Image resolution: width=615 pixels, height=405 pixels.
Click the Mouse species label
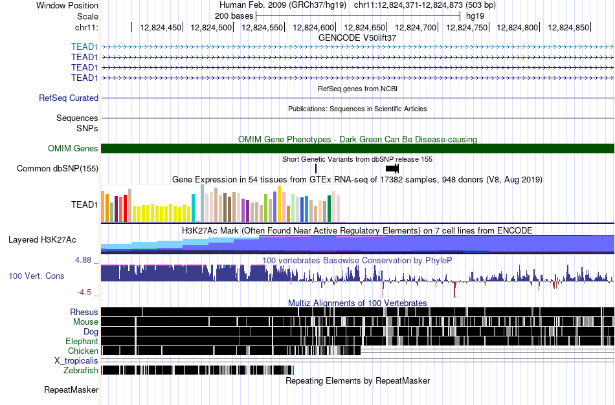[x=85, y=322]
